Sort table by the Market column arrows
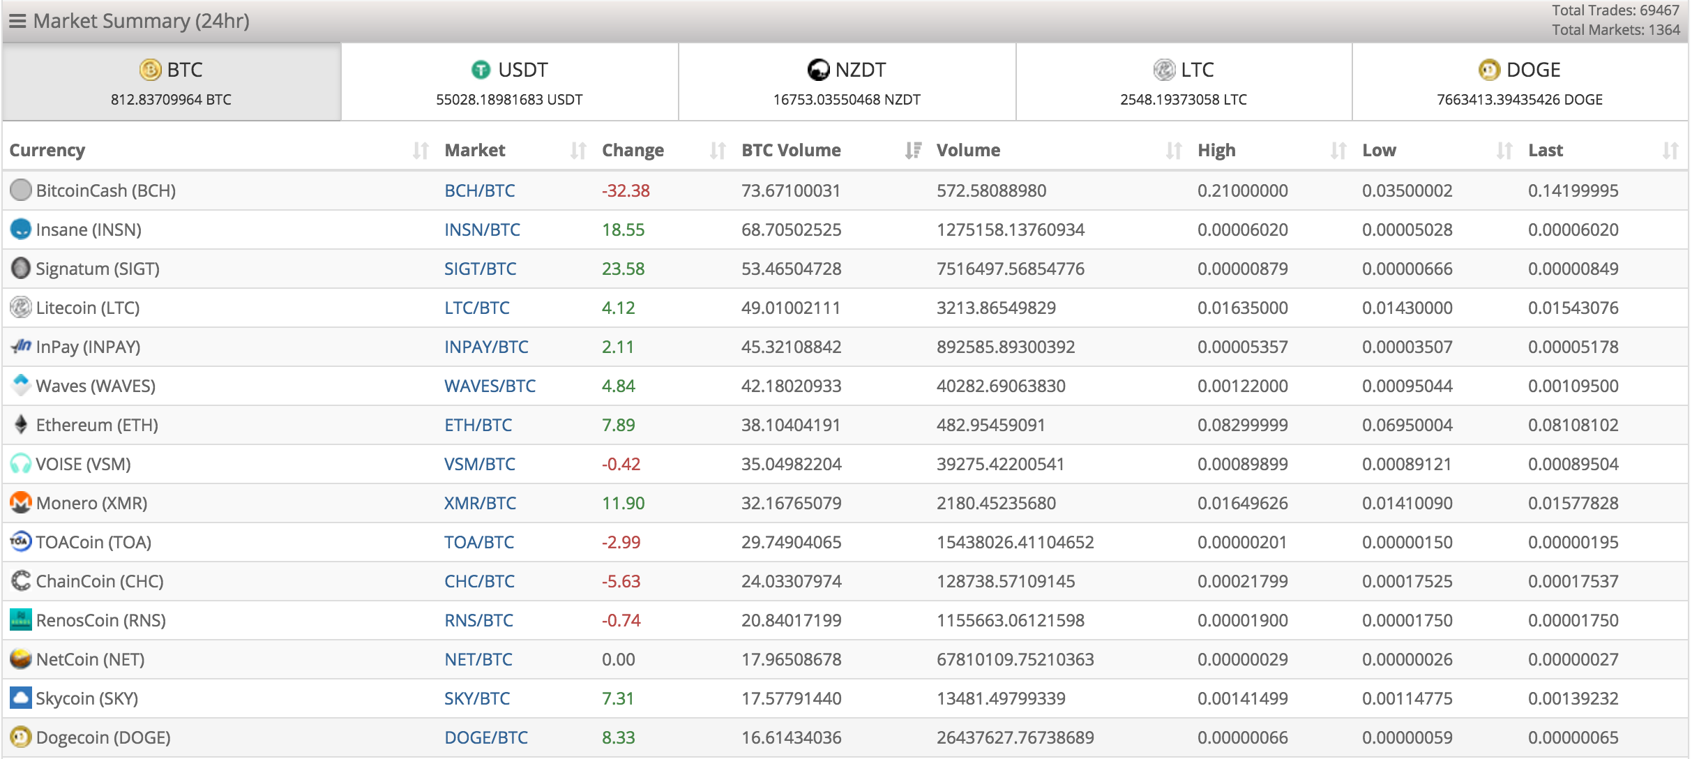Screen dimensions: 1692x759 (578, 151)
